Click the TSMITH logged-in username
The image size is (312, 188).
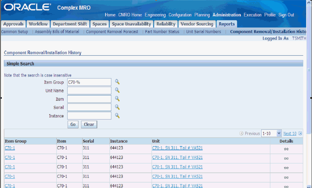[x=299, y=38]
